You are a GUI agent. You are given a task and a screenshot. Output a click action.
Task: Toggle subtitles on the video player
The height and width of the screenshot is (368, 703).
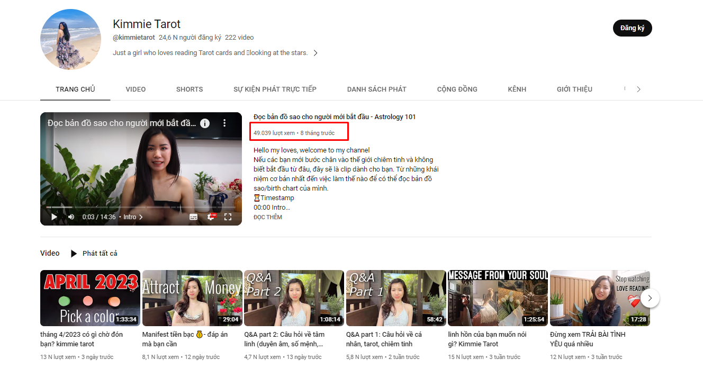pos(194,217)
